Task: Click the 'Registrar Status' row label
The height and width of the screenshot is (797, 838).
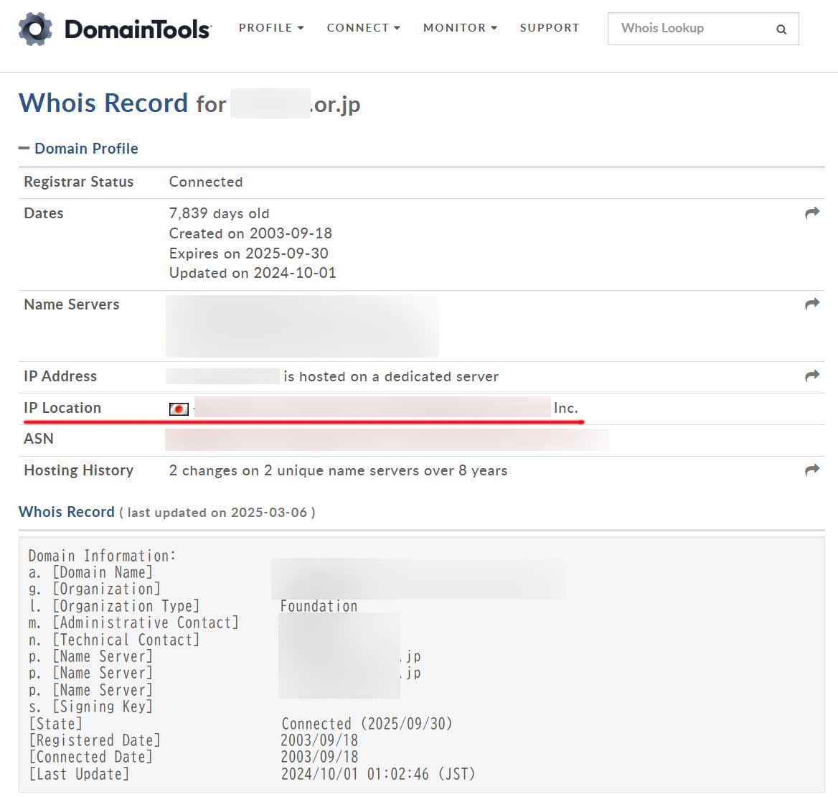Action: [x=79, y=182]
